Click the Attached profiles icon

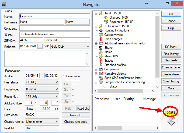click(x=101, y=65)
